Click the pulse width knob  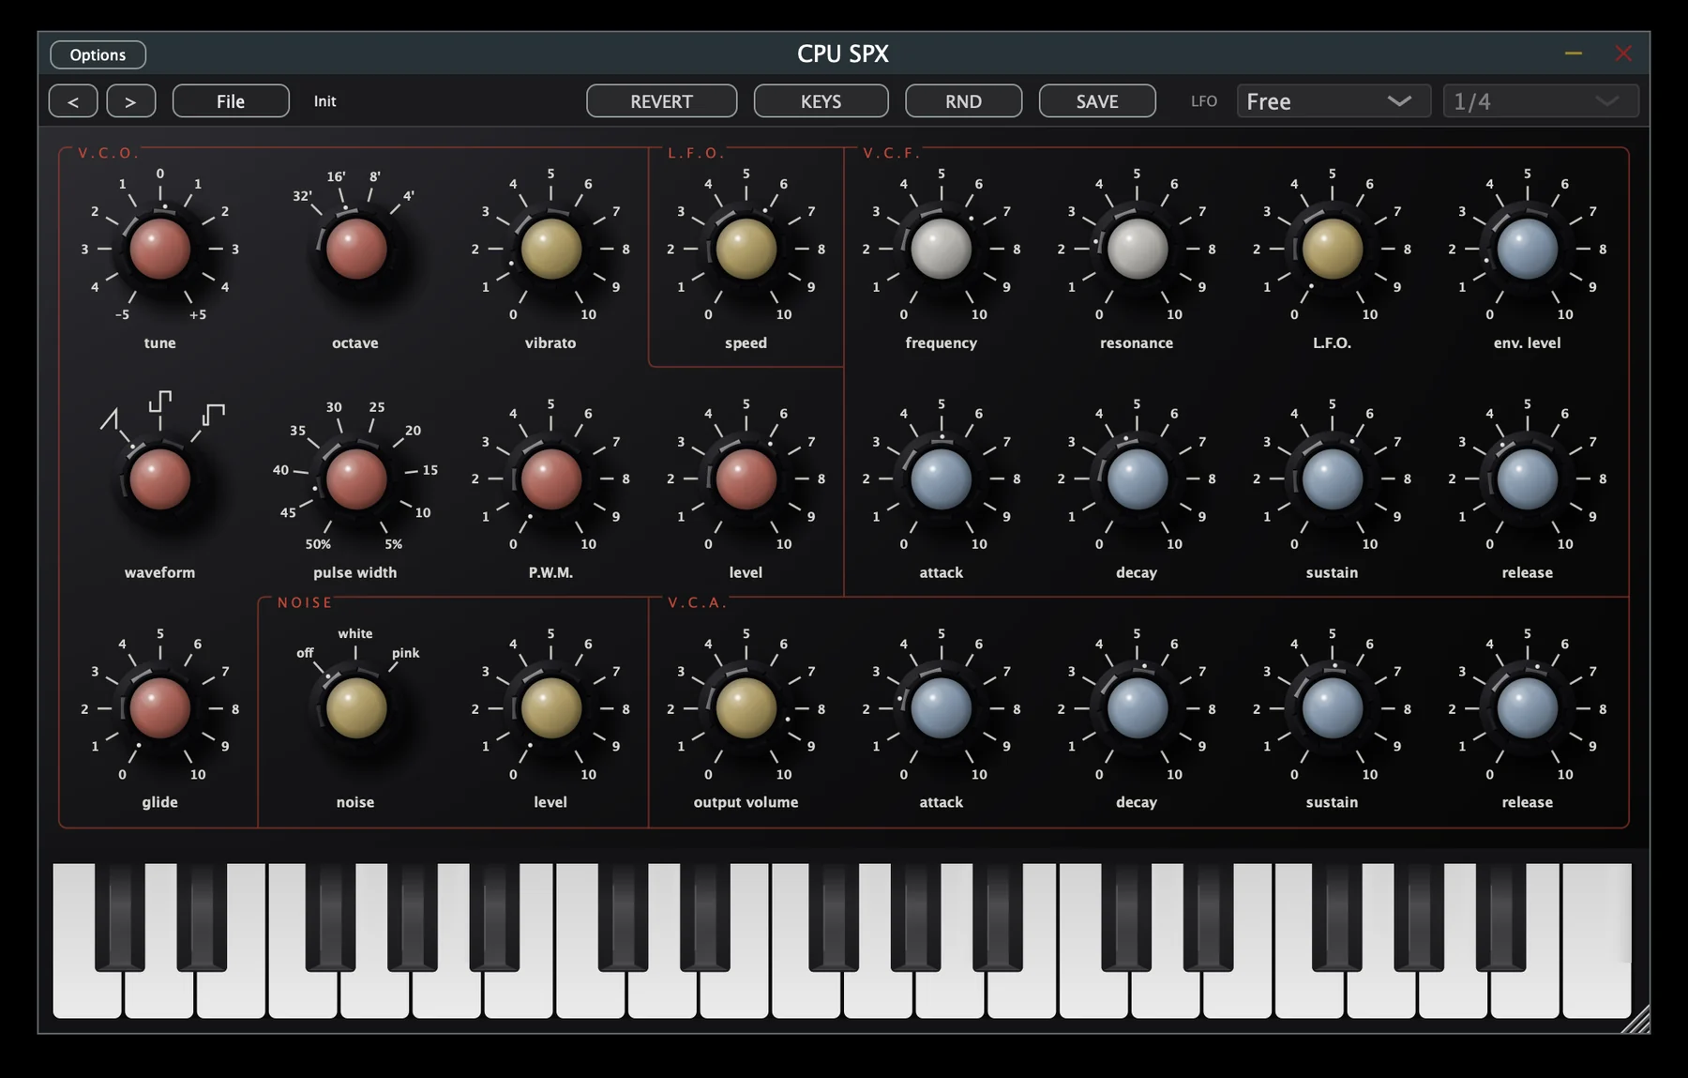point(355,478)
